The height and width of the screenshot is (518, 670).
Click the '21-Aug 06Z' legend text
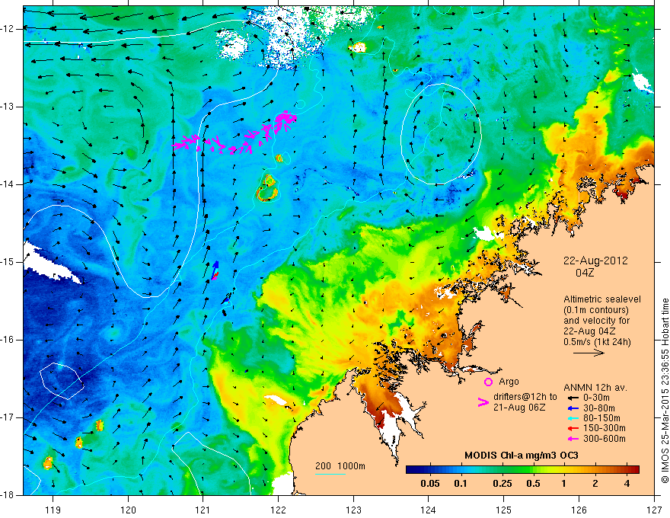519,408
